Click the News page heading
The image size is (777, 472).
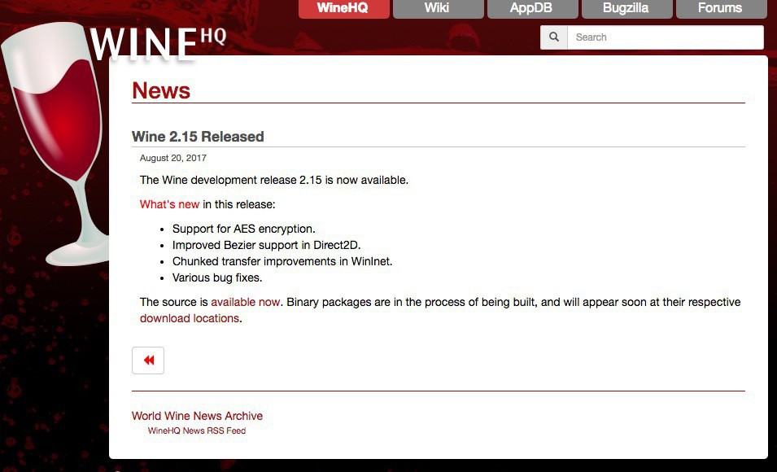[x=161, y=90]
